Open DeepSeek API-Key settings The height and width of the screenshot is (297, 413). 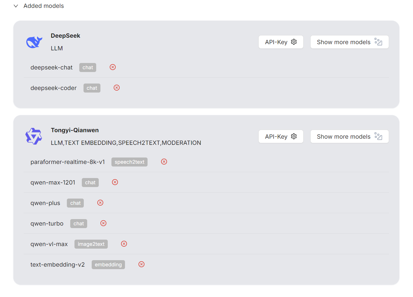click(281, 42)
